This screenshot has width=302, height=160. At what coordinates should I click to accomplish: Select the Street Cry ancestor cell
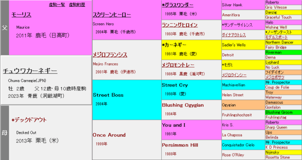tap(192, 90)
